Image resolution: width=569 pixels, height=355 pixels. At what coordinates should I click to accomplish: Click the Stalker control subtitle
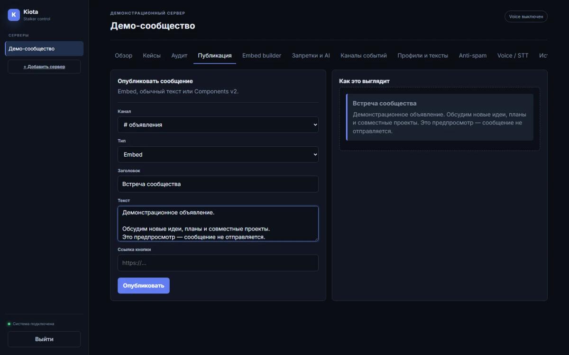pos(37,19)
